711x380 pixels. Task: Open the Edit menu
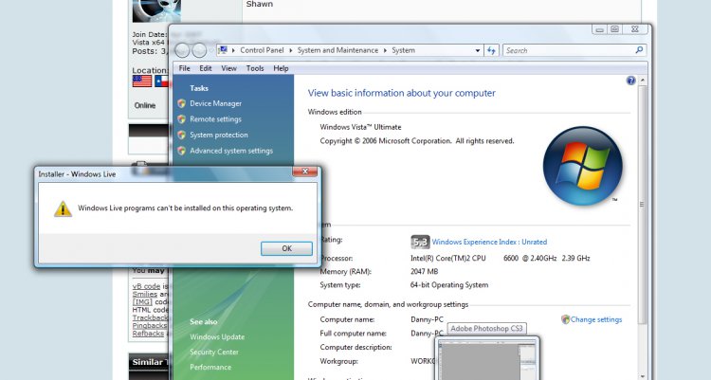pyautogui.click(x=206, y=68)
